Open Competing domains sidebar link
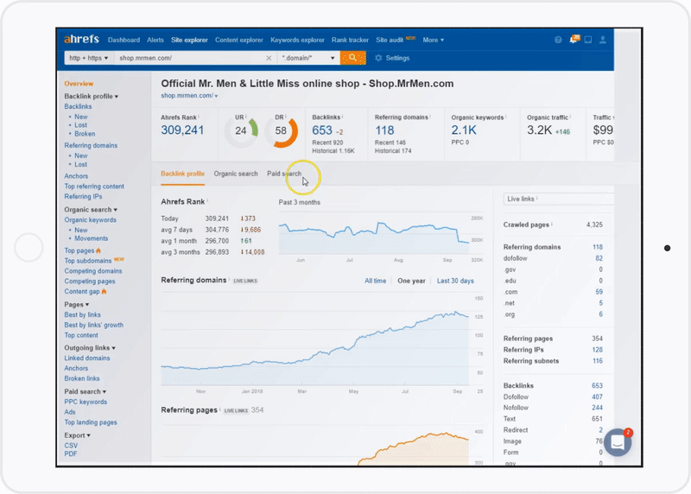 pyautogui.click(x=93, y=270)
